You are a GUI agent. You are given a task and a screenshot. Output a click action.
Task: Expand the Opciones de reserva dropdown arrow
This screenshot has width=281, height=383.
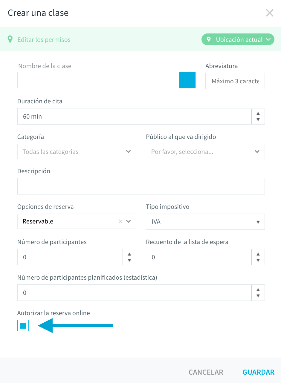pos(129,221)
